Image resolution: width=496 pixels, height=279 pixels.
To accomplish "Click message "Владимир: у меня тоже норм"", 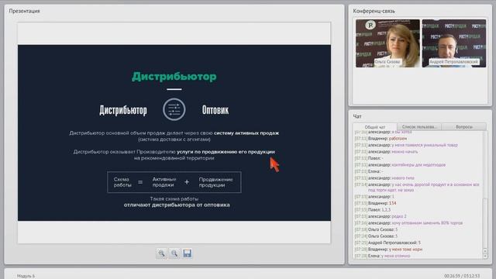I will (388, 250).
